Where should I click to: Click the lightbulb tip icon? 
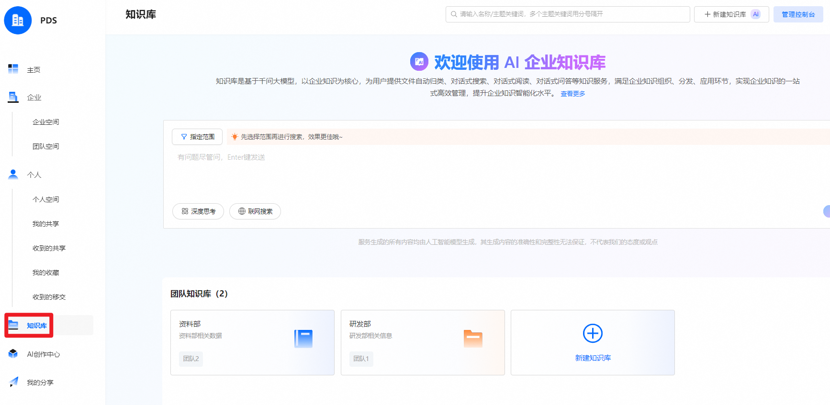pyautogui.click(x=235, y=137)
